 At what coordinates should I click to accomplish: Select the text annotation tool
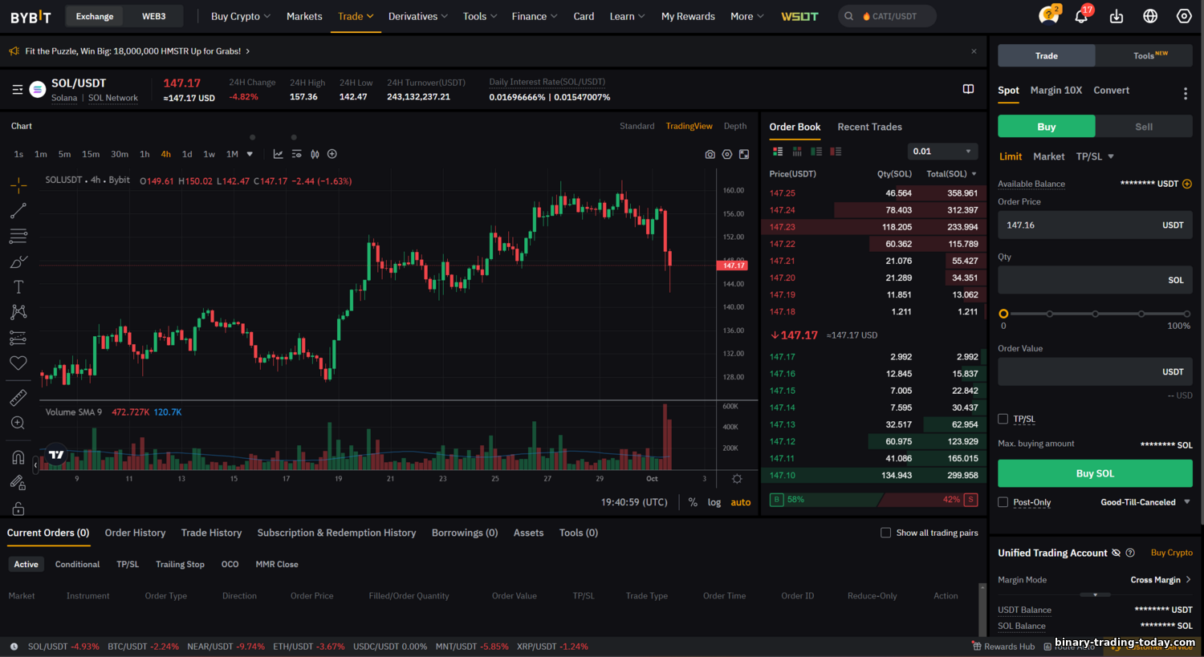(x=18, y=286)
